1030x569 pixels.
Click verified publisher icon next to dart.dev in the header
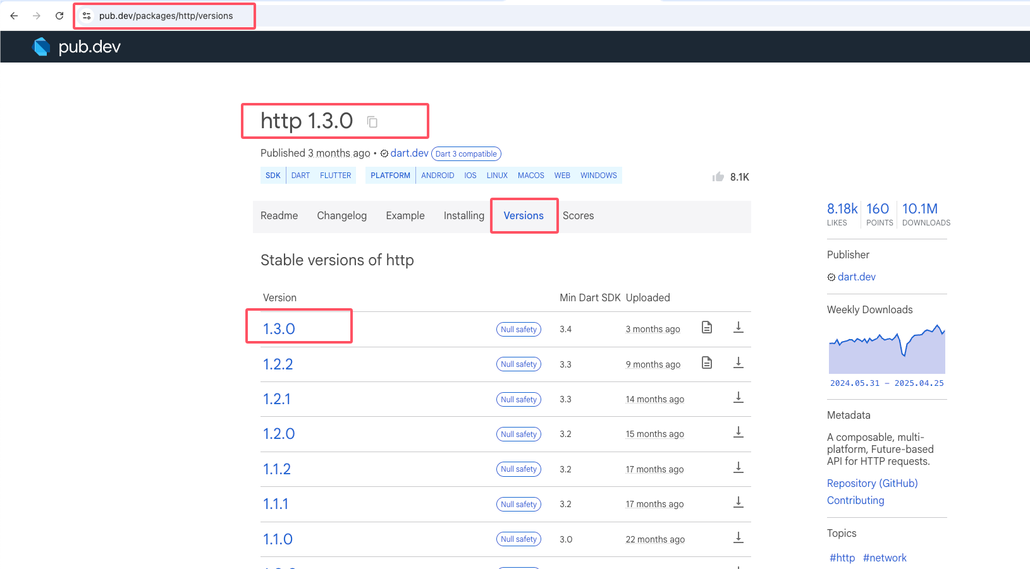tap(384, 153)
